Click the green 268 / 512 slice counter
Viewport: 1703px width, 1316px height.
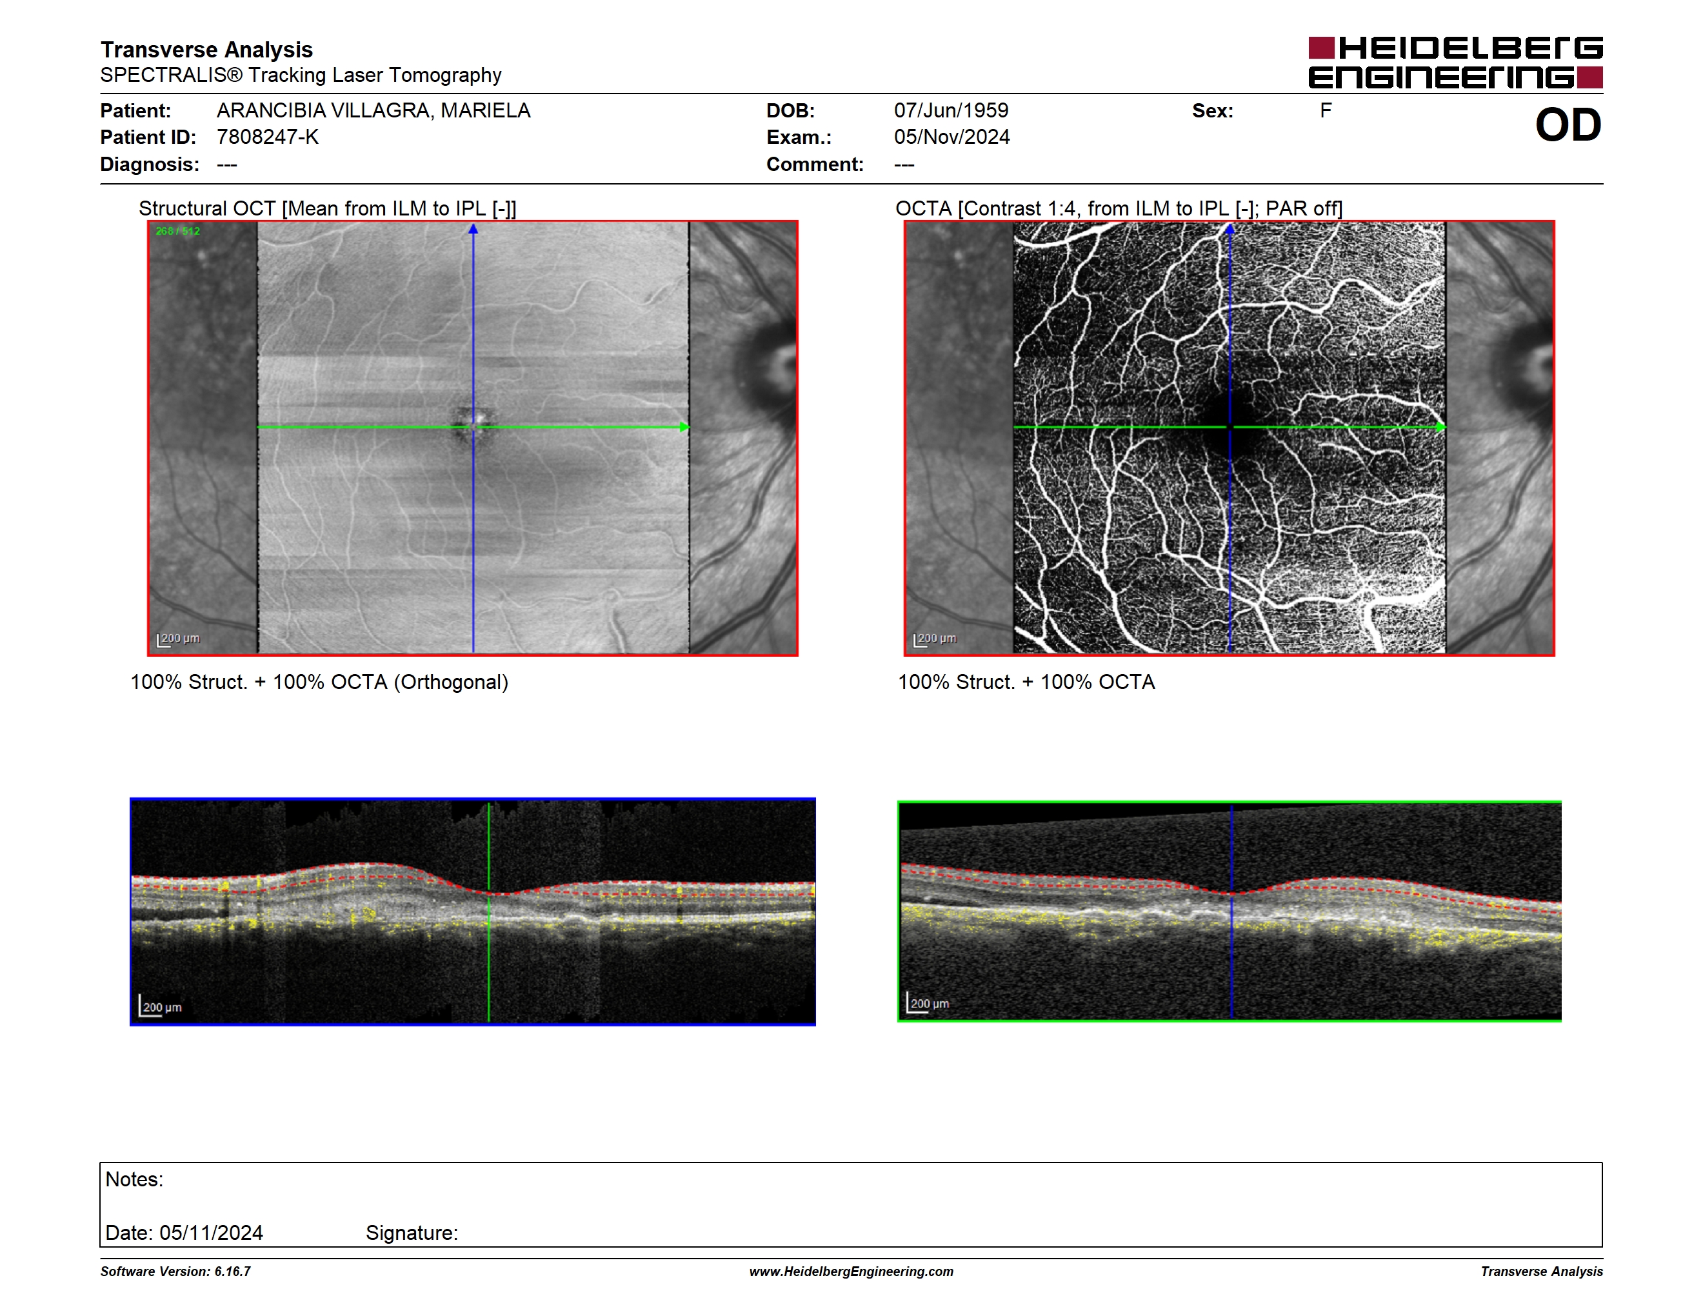pos(178,231)
